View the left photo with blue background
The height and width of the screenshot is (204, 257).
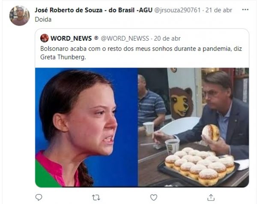point(87,127)
